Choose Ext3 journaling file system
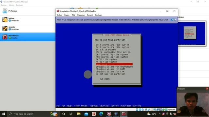The height and width of the screenshot is (117, 209). pyautogui.click(x=112, y=47)
